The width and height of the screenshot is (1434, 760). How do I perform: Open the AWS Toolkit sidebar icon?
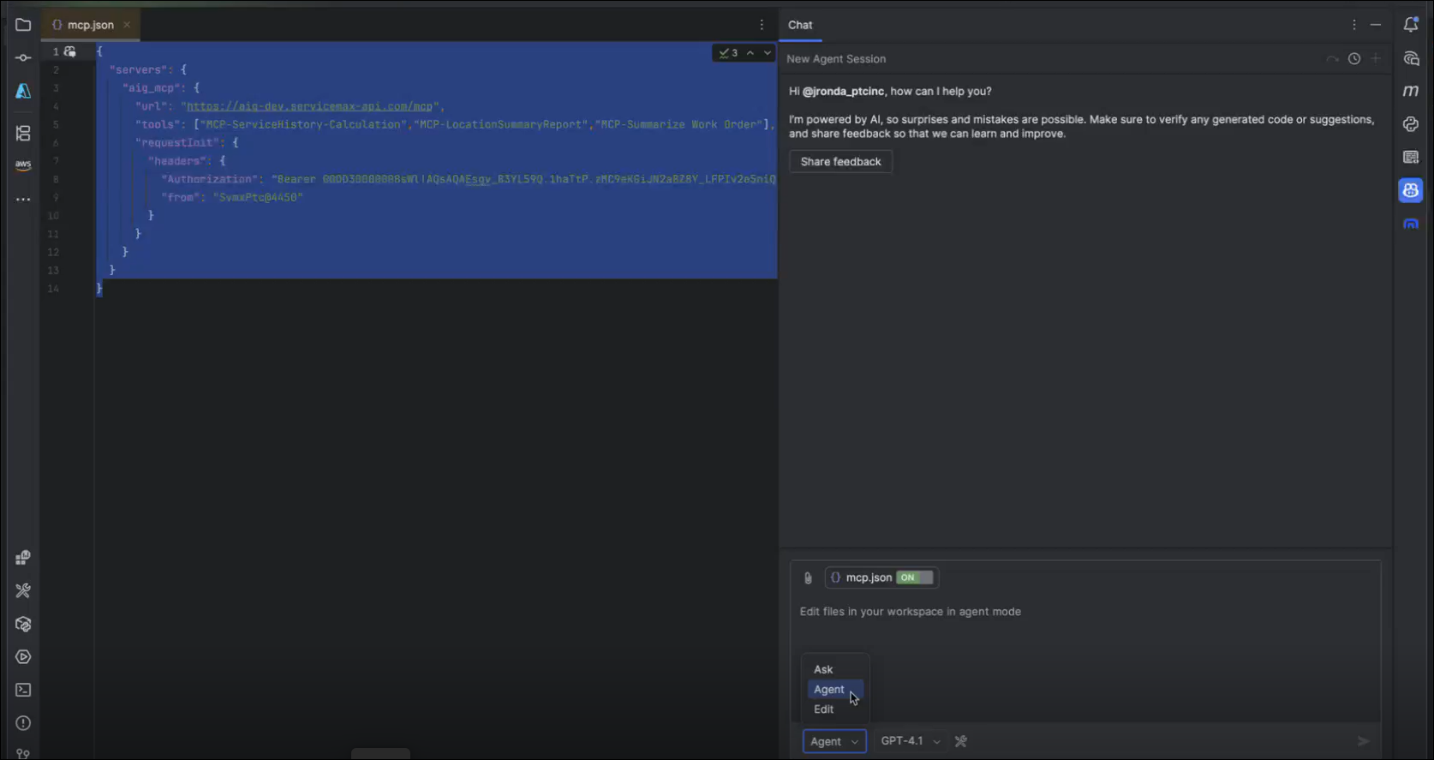23,165
